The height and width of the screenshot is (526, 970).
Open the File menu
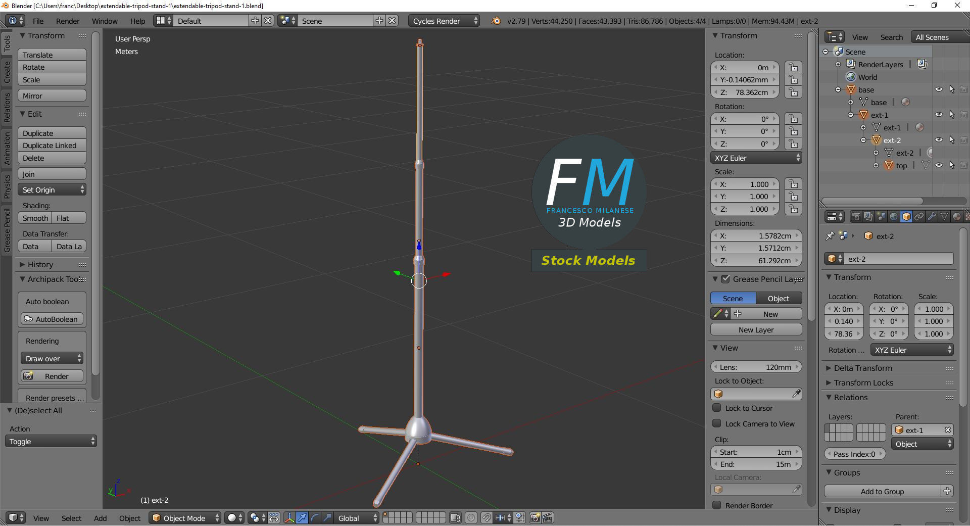[38, 21]
